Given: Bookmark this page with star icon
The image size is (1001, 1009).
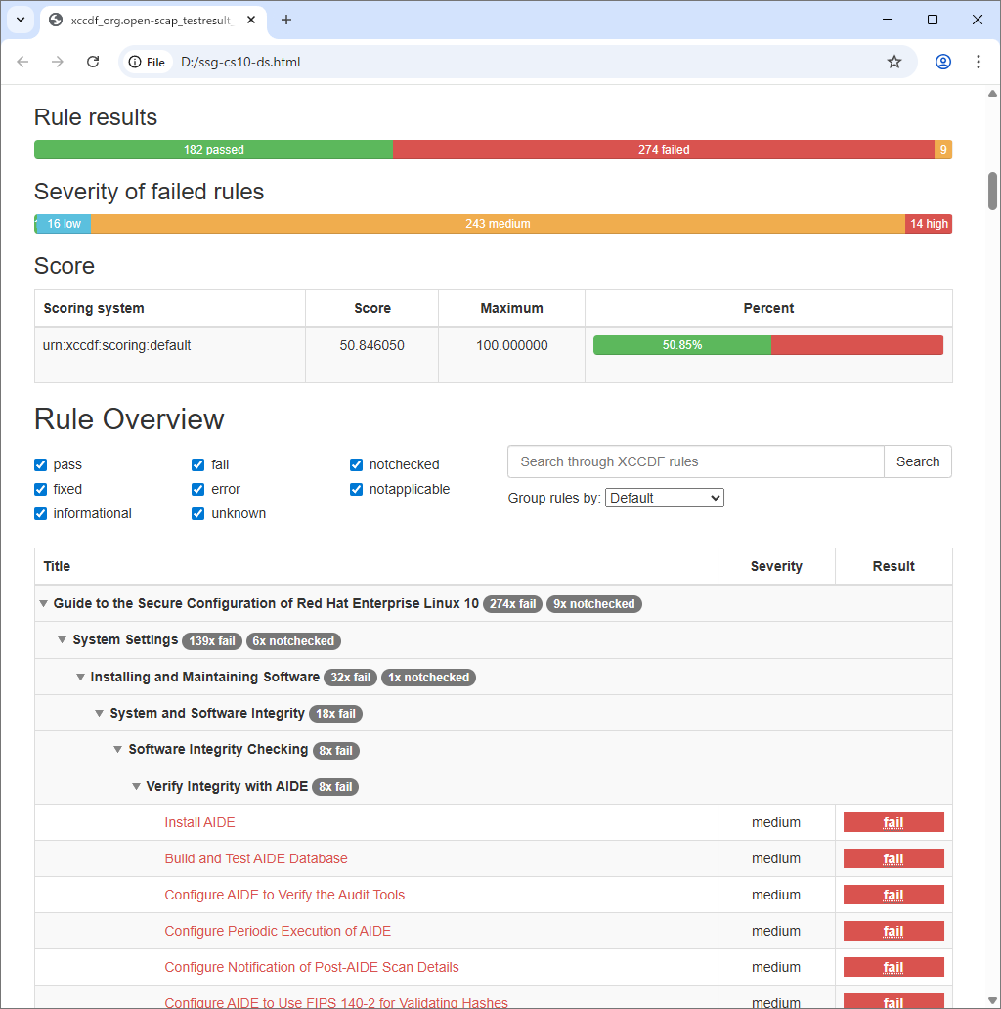Looking at the screenshot, I should click(893, 62).
